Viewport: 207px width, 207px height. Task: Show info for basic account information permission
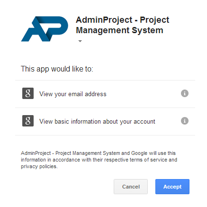point(185,121)
